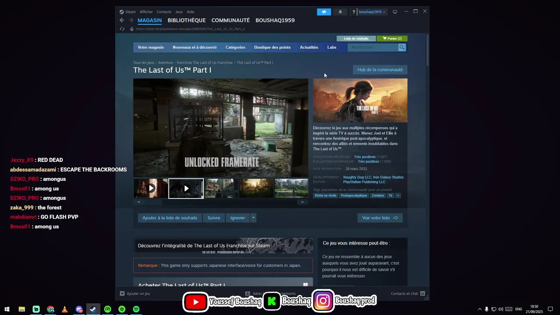
Task: Click the Rechercher search field
Action: click(x=373, y=47)
